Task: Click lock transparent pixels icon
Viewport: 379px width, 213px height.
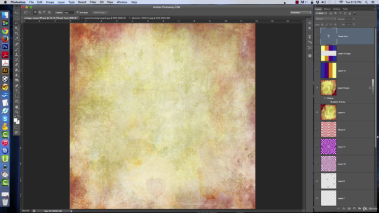Action: 322,25
